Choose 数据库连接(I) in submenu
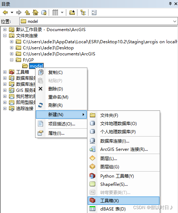Image resolution: width=178 pixels, height=213 pixels. (x=124, y=141)
